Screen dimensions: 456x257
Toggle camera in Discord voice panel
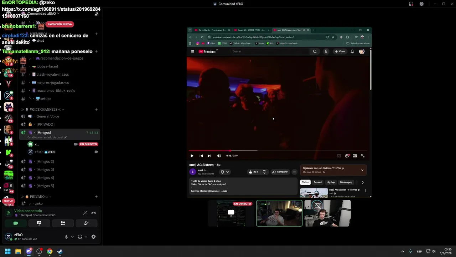pyautogui.click(x=15, y=223)
